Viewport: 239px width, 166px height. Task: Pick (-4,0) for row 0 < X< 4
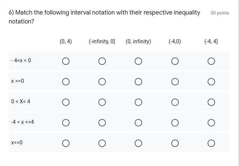[x=175, y=102]
